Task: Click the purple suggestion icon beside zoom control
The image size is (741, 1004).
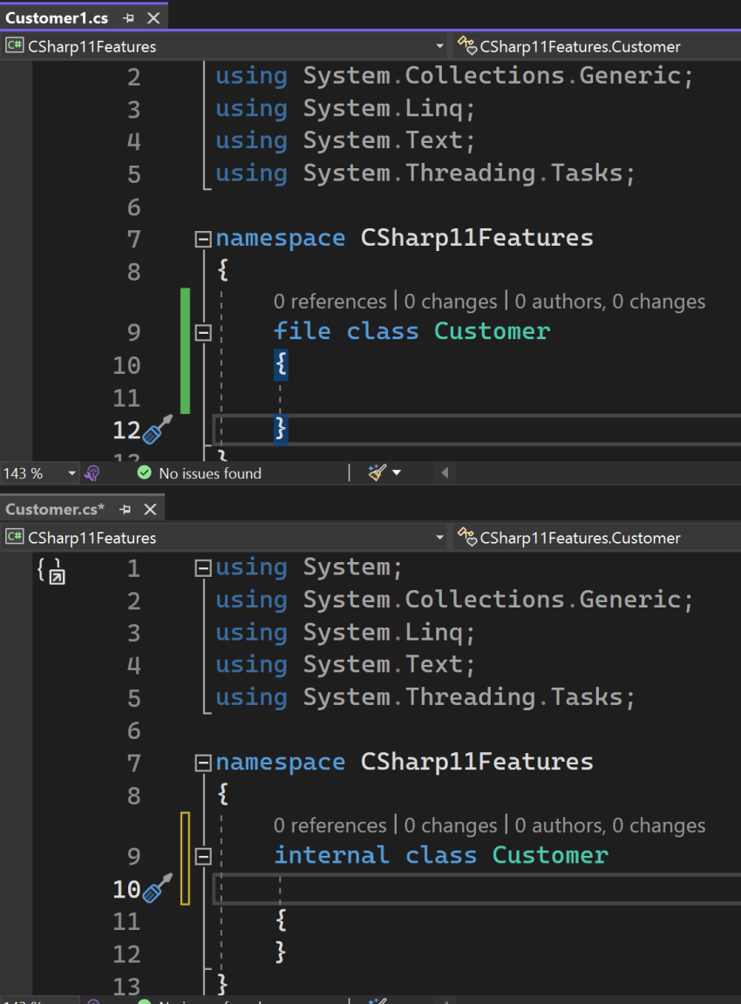Action: click(92, 472)
